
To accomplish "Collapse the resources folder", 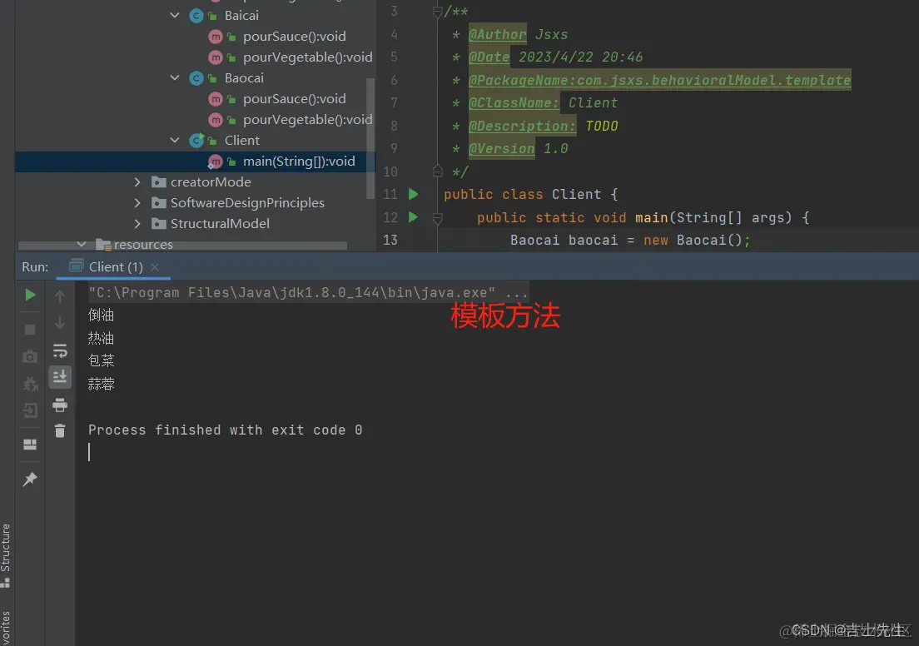I will pos(82,244).
